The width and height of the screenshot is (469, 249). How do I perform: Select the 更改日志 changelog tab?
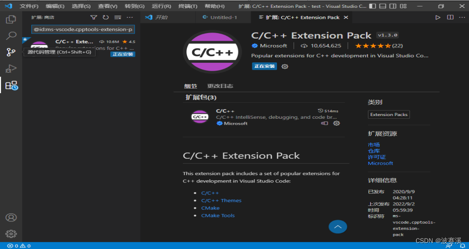220,86
